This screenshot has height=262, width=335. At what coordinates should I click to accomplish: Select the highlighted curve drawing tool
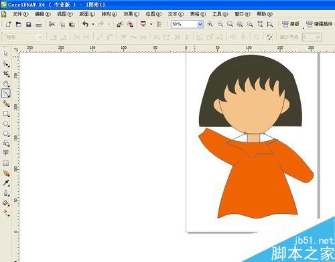coord(6,94)
